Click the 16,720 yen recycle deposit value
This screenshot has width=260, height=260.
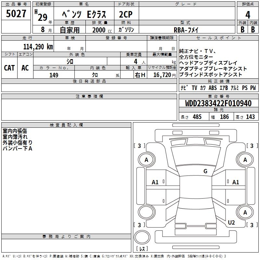(162, 75)
